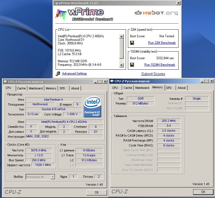
Task: Maximize the left CPU-Z window
Action: (x=100, y=82)
